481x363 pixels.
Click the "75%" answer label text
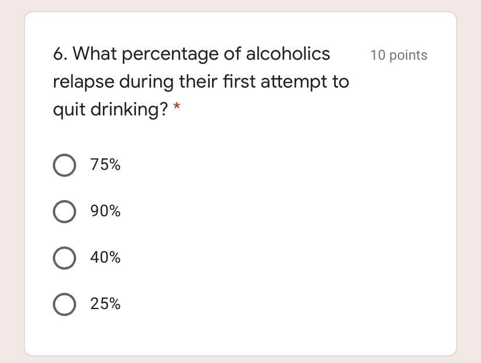coord(105,165)
